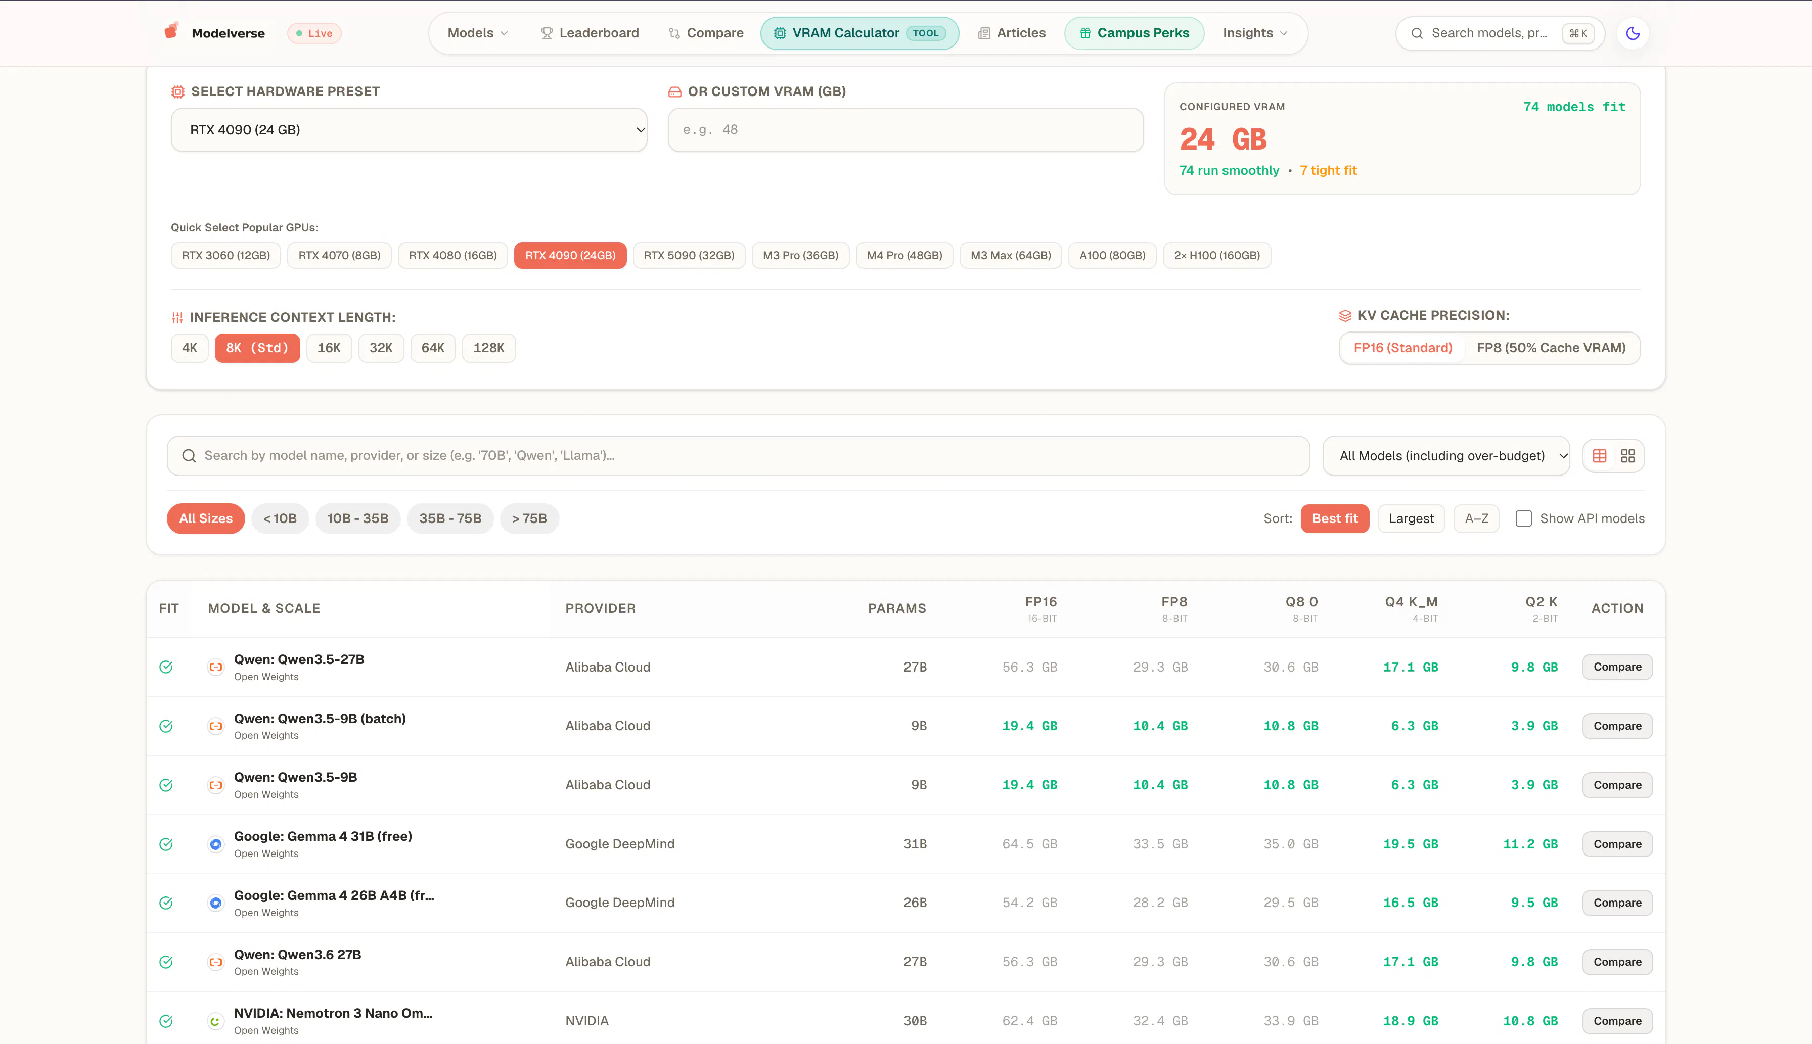Sort models by Largest
Screen dimensions: 1812x1044
click(1411, 518)
